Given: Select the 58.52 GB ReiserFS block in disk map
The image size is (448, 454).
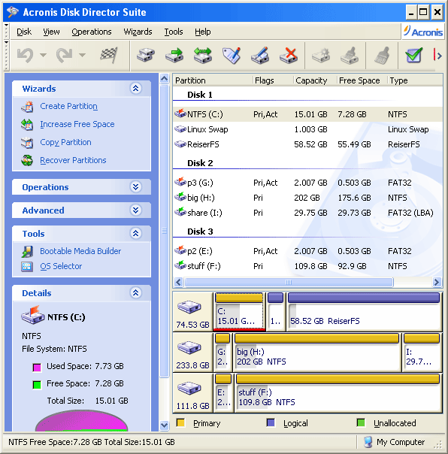Looking at the screenshot, I should pos(364,311).
